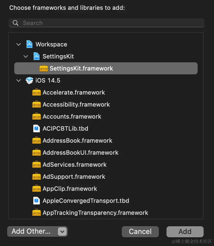Image resolution: width=214 pixels, height=246 pixels.
Task: Select the AddressBookUI.framework toolbox icon
Action: (37, 153)
